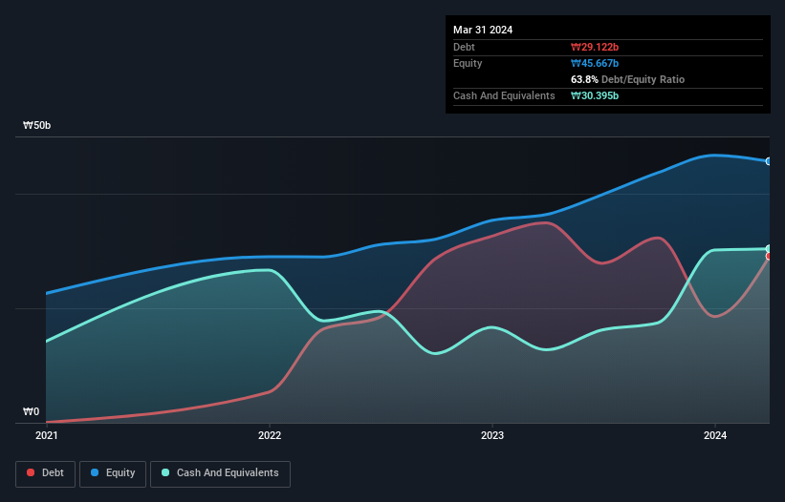This screenshot has height=502, width=785.
Task: Click the 63.8% Debt/Equity Ratio text
Action: click(627, 79)
